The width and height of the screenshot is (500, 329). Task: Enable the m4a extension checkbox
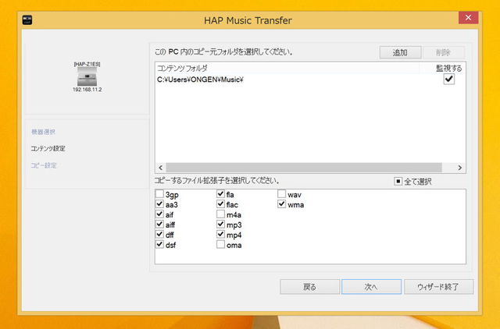tap(220, 214)
